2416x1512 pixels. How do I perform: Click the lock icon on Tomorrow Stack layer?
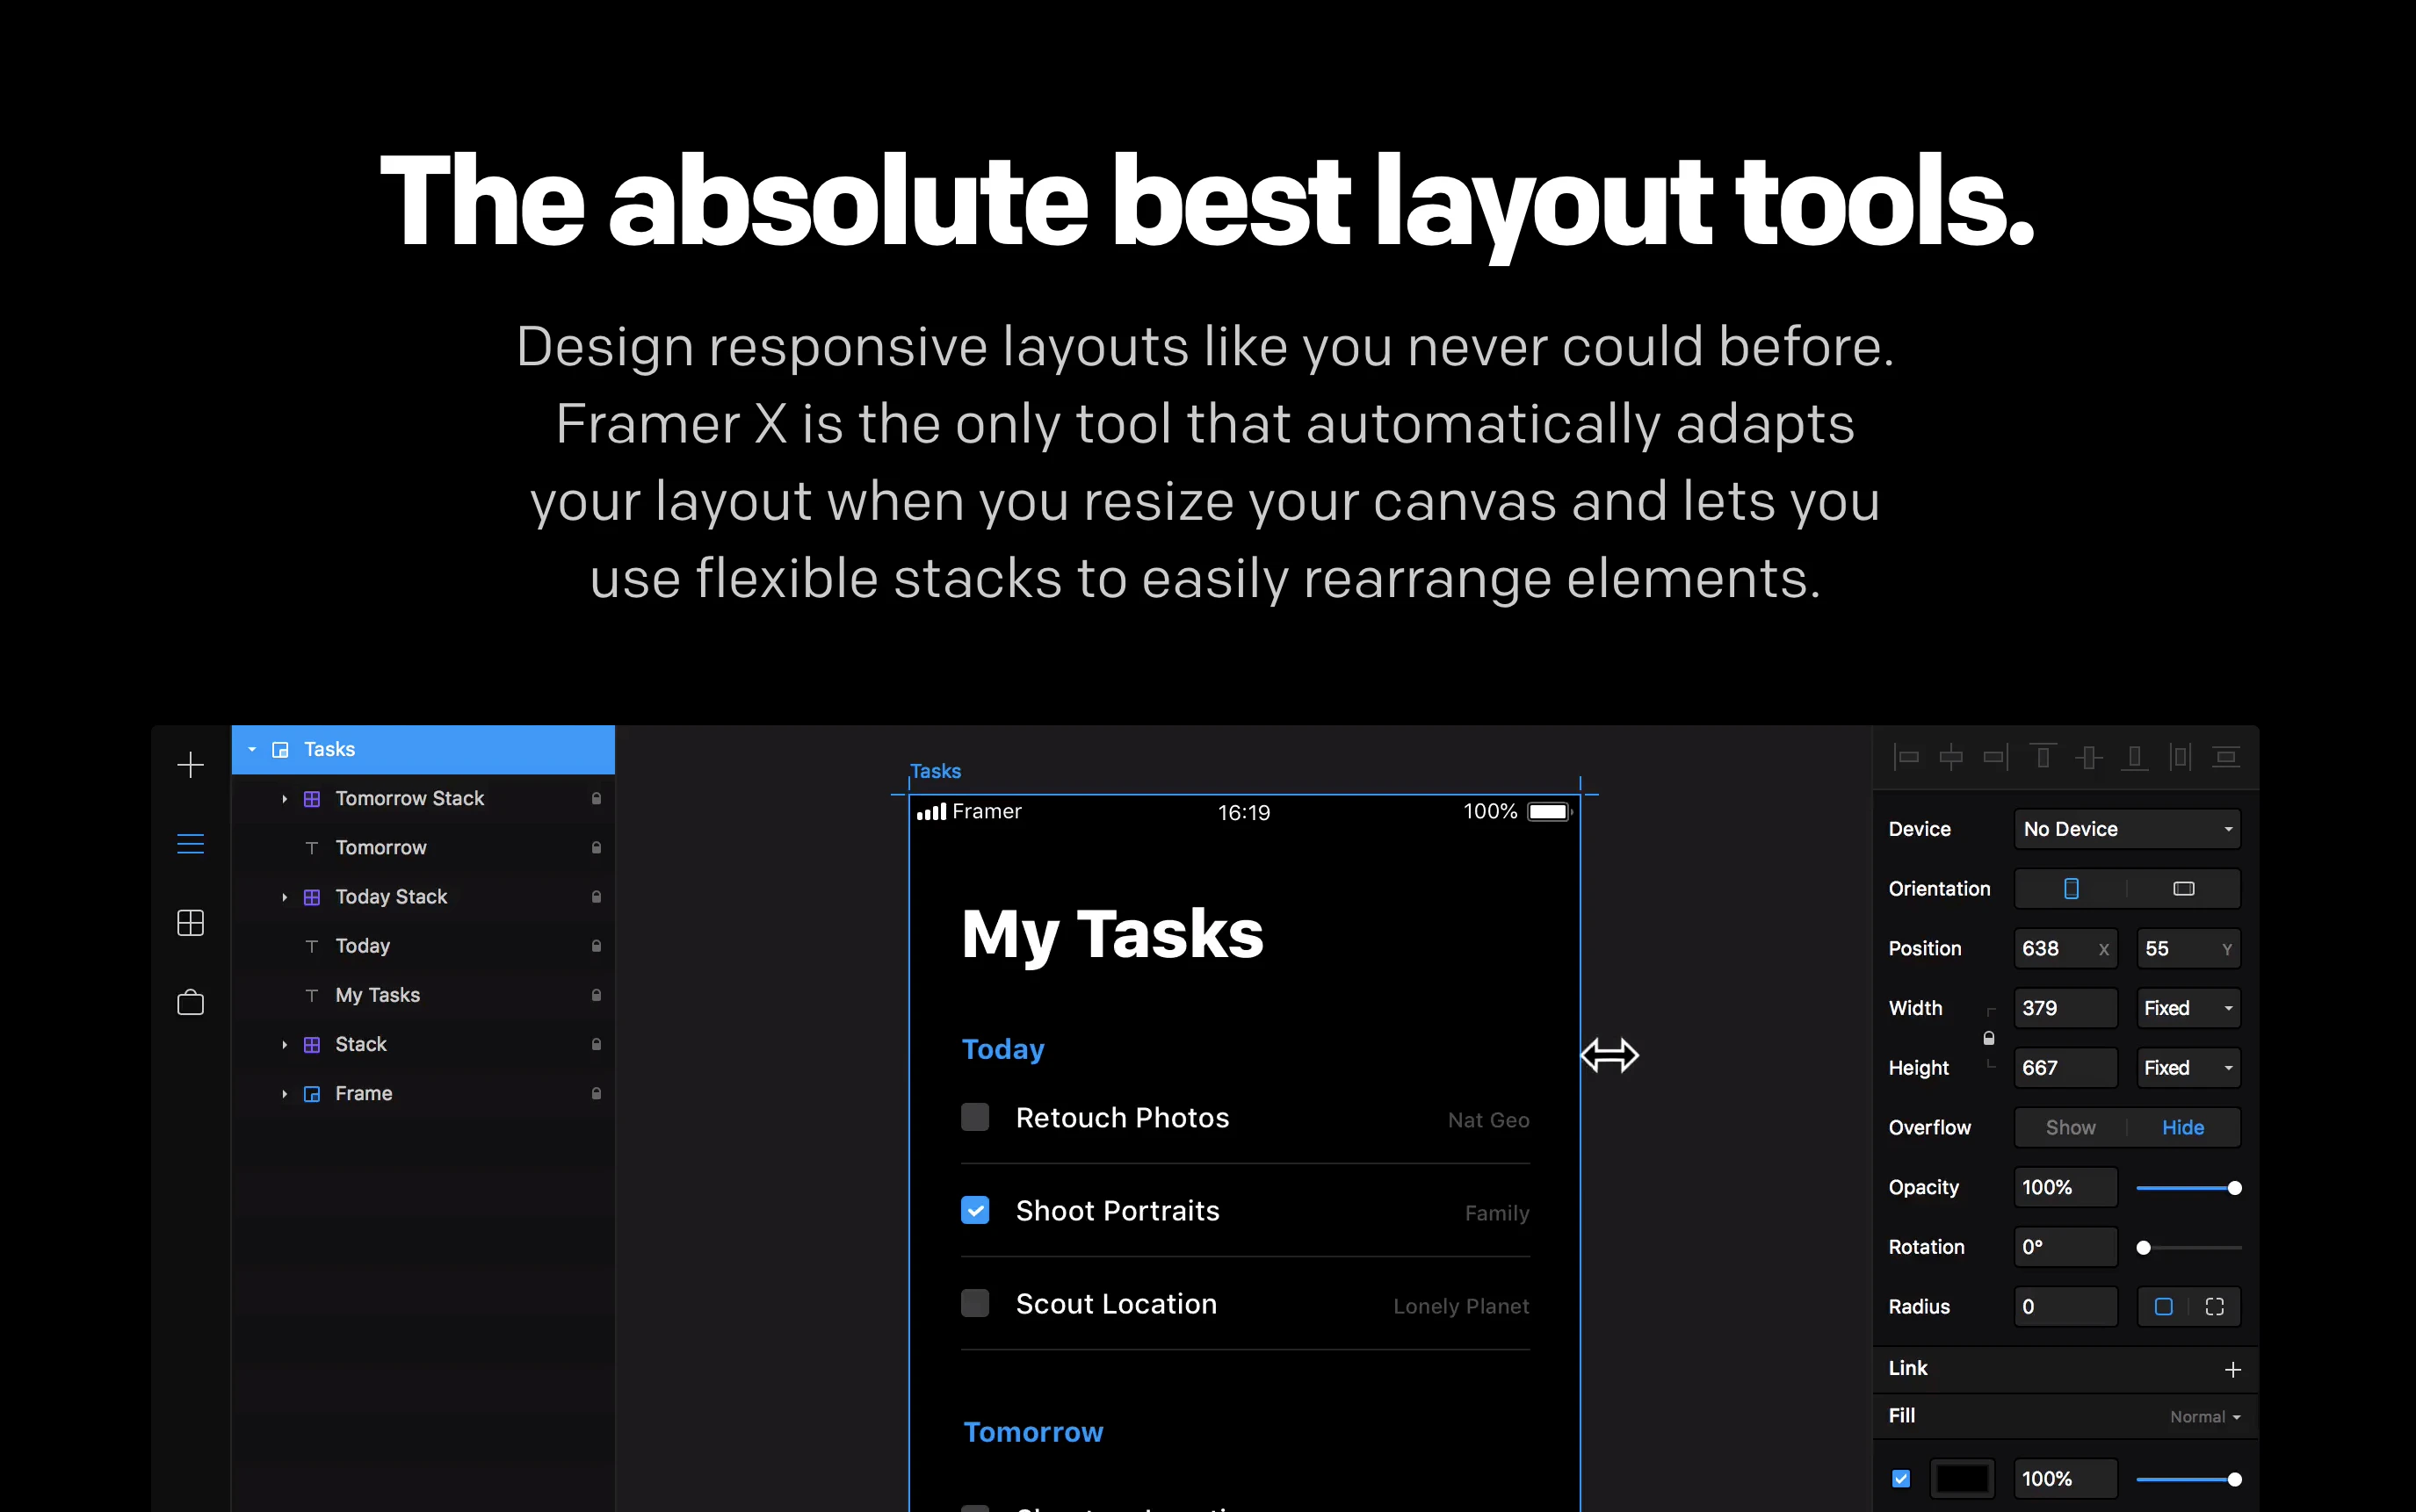[x=597, y=799]
